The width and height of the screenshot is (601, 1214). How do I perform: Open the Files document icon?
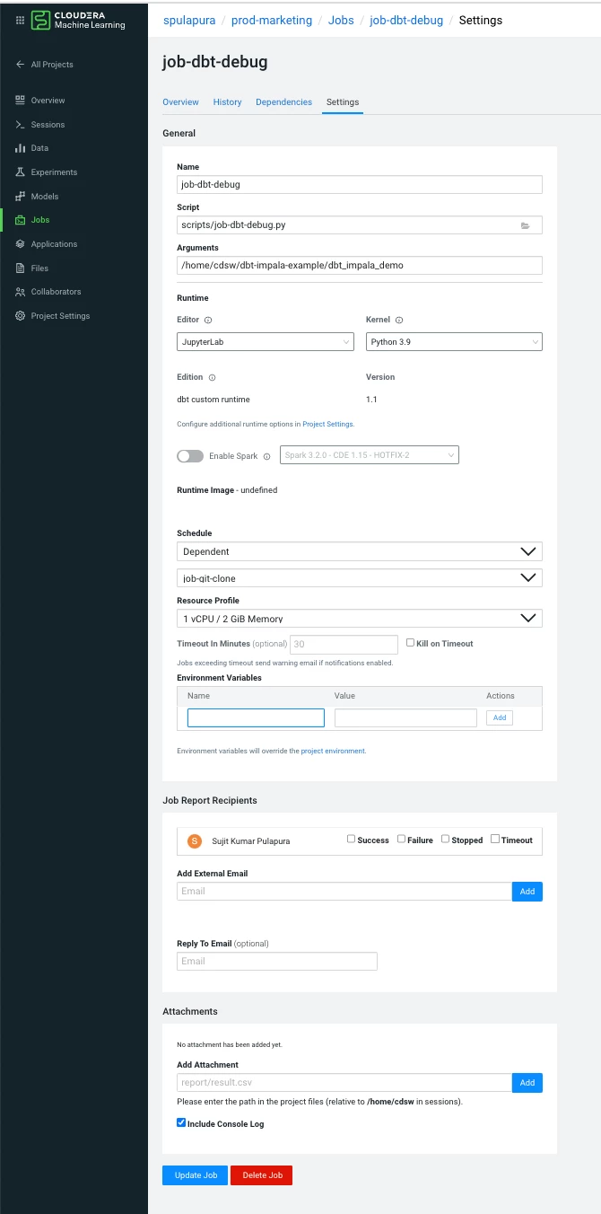coord(21,268)
